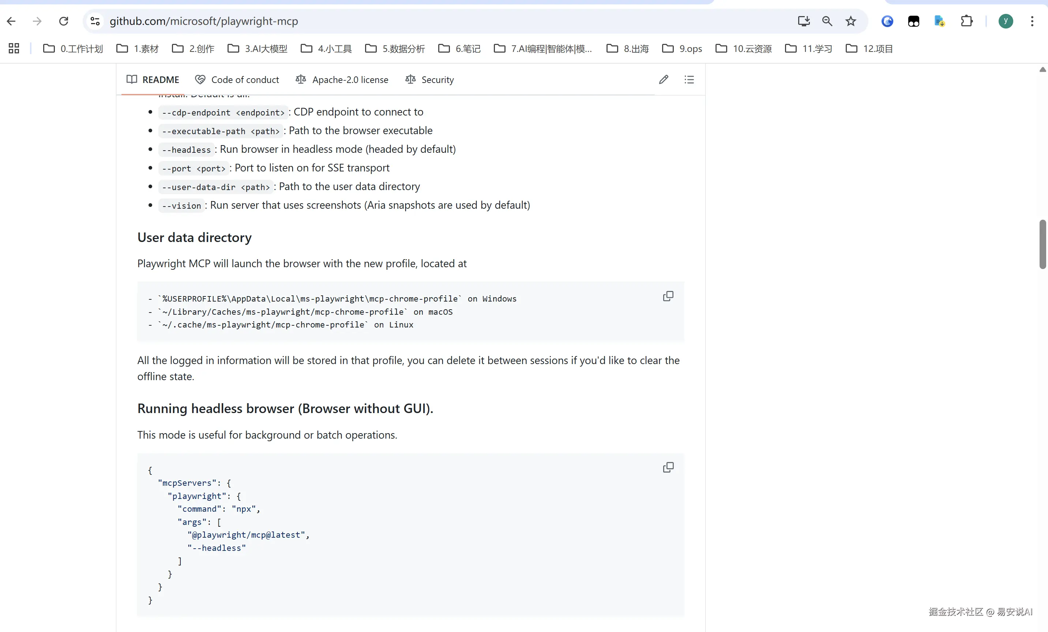
Task: Open the README outline list icon
Action: [689, 79]
